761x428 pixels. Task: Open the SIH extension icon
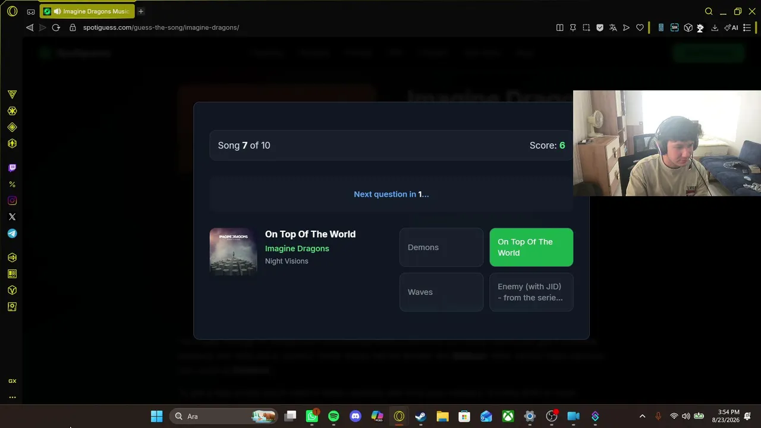coord(674,27)
